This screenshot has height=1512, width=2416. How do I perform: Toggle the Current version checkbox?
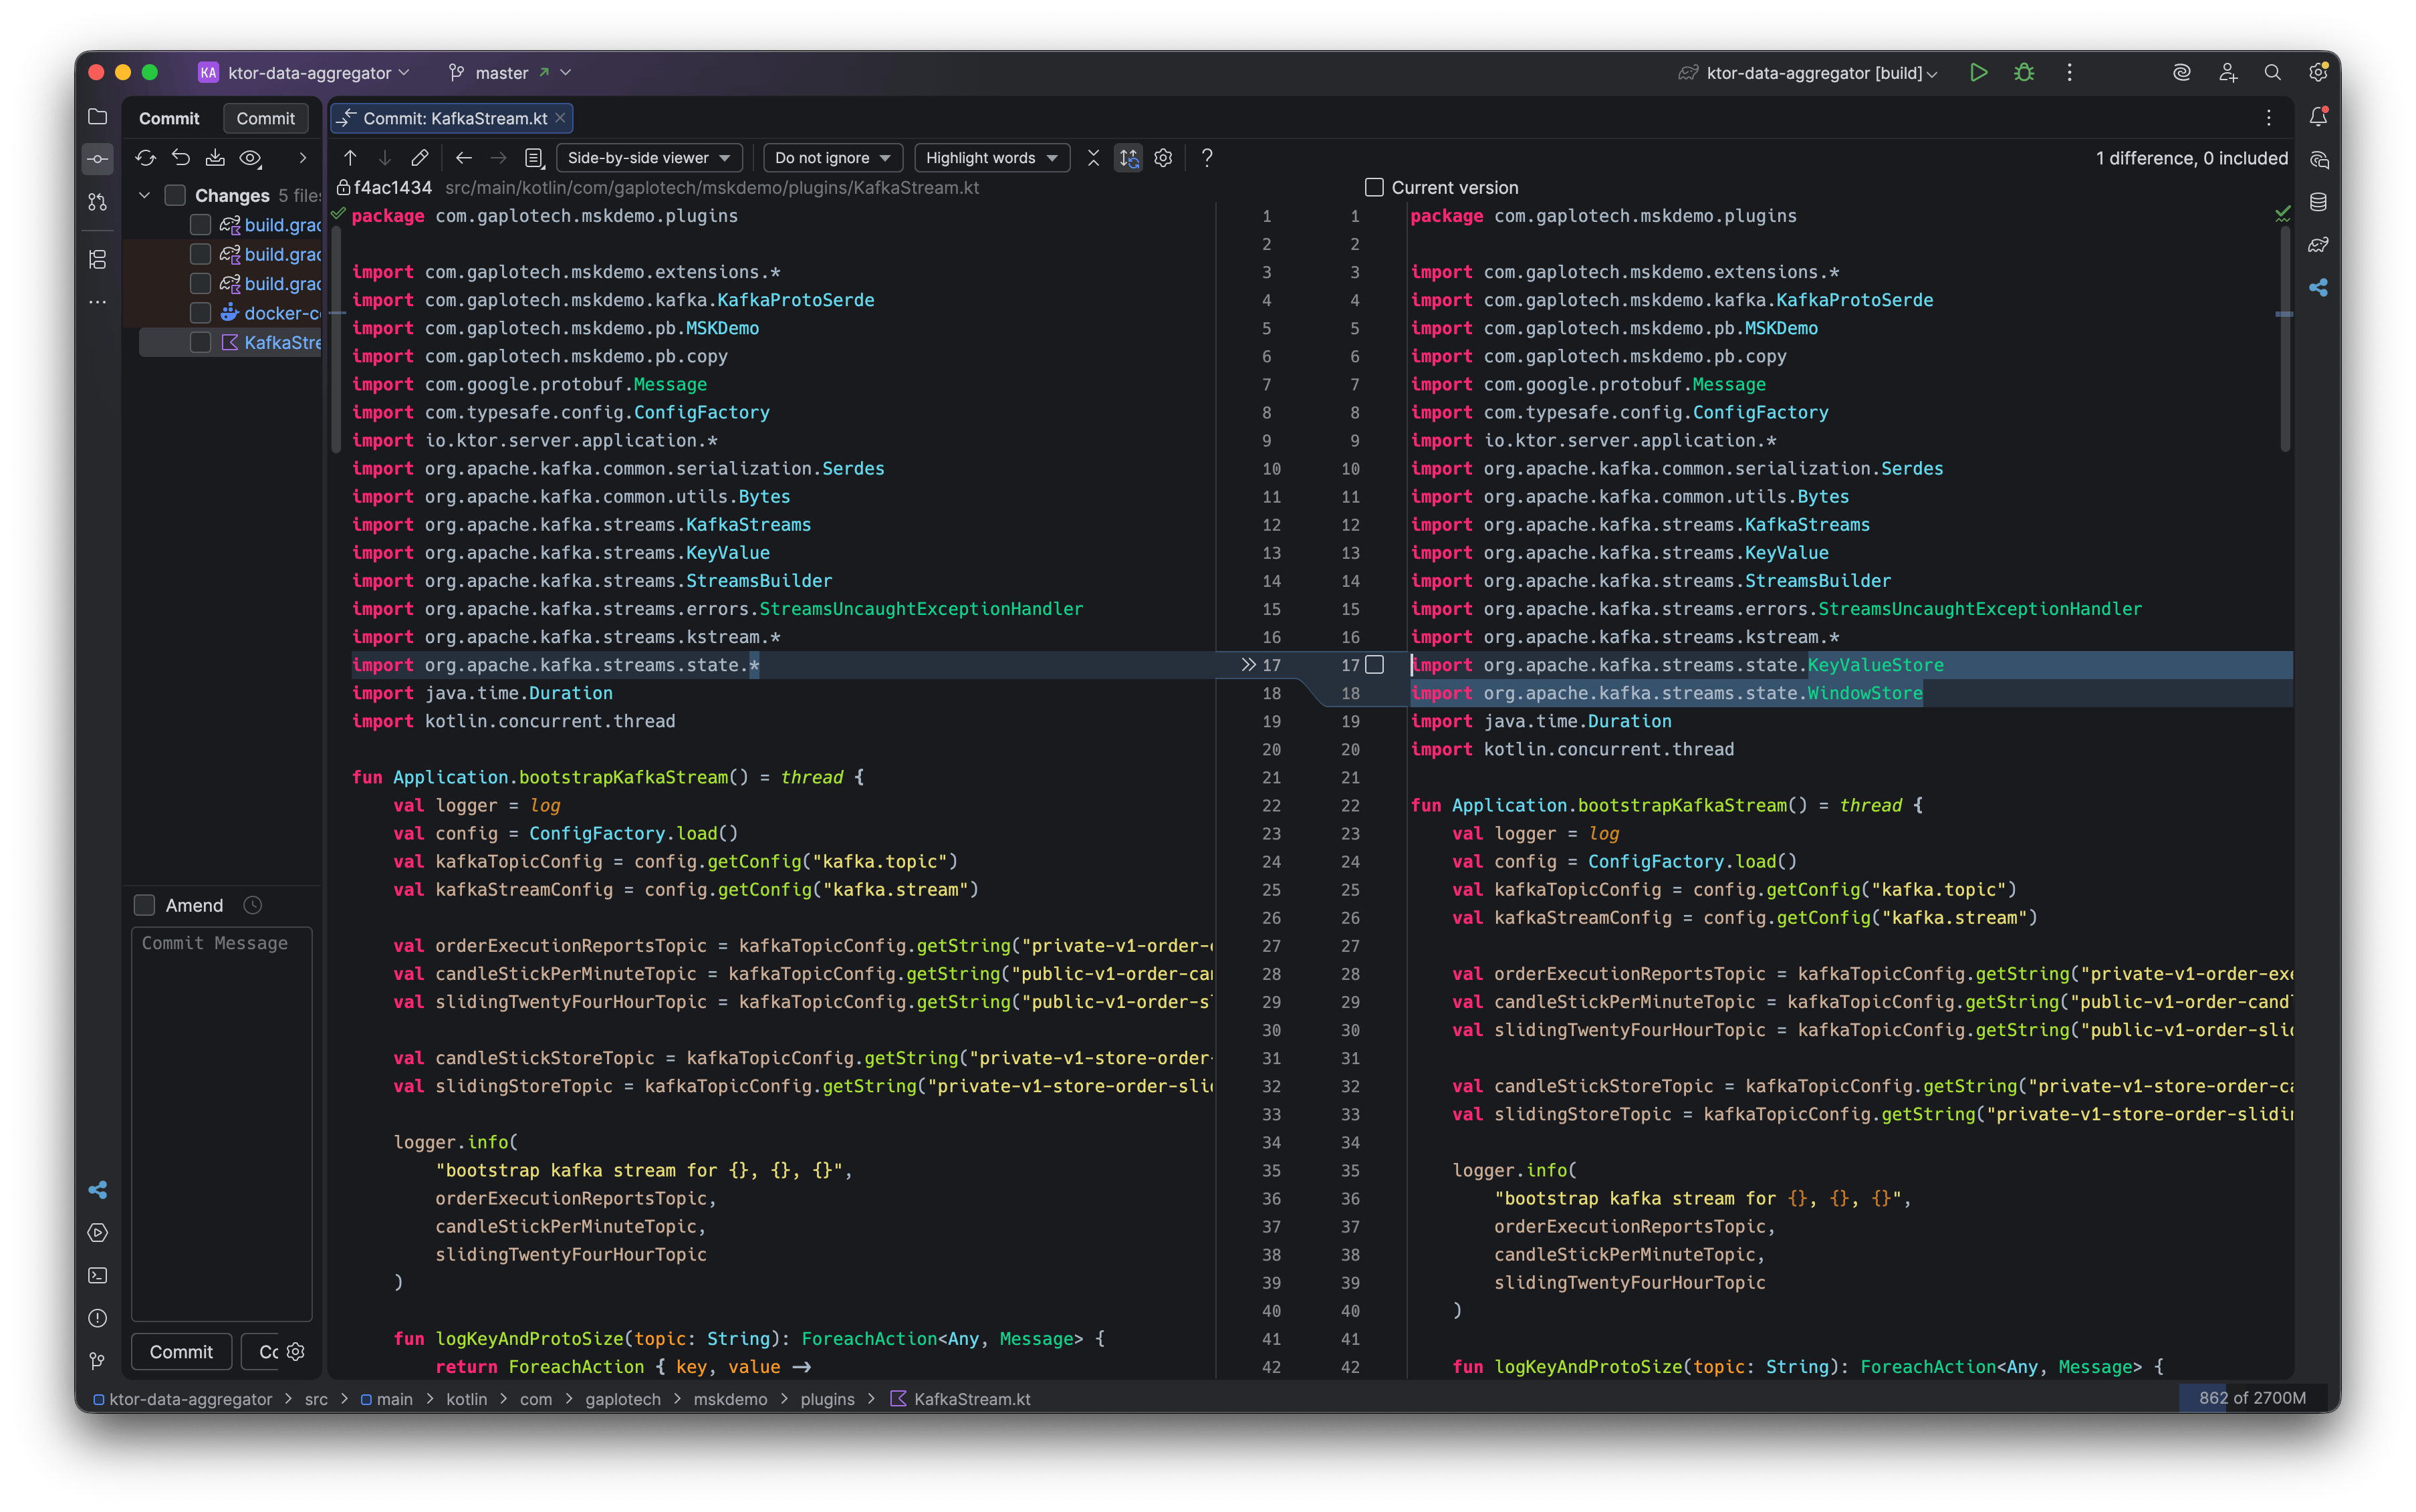click(1374, 187)
